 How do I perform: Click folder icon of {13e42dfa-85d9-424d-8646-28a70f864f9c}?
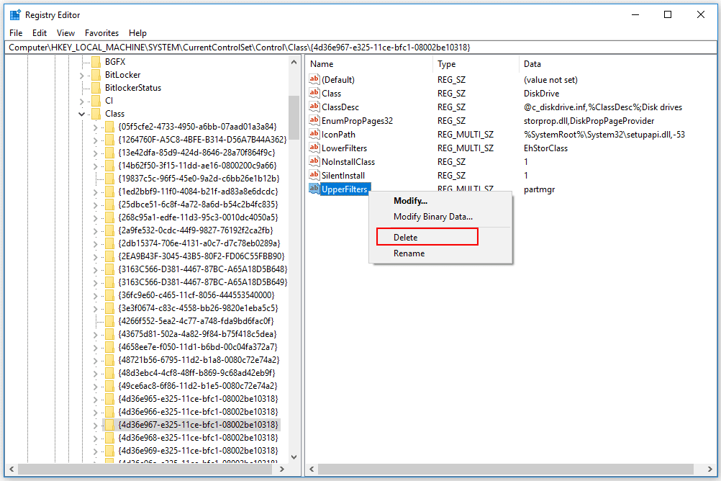click(x=109, y=153)
